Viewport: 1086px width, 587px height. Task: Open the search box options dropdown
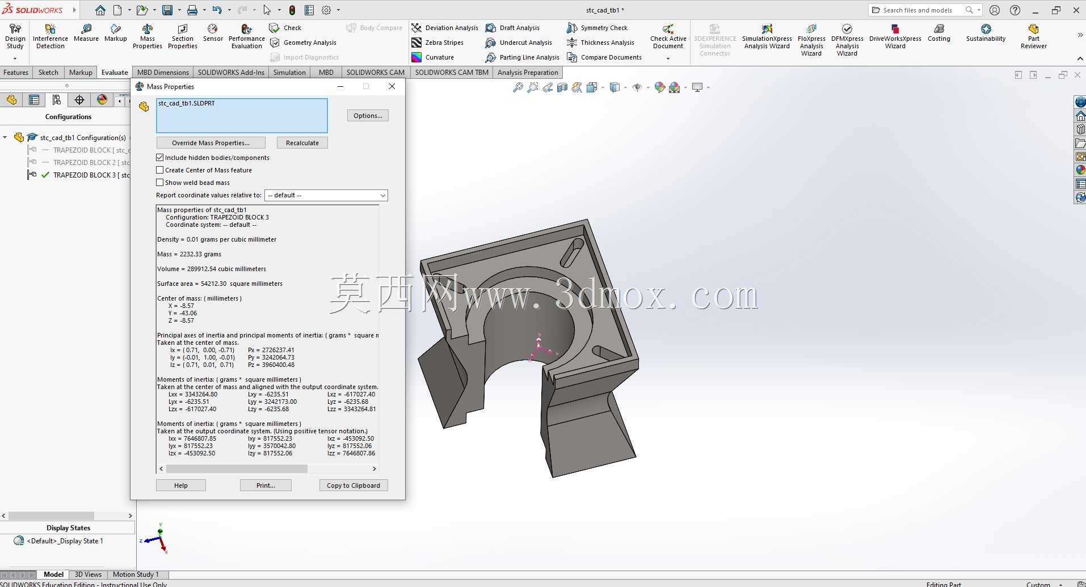[979, 10]
